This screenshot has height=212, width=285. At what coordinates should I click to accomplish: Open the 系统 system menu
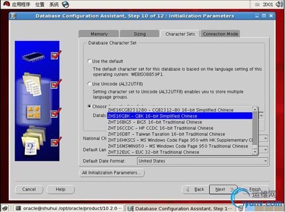tap(54, 4)
